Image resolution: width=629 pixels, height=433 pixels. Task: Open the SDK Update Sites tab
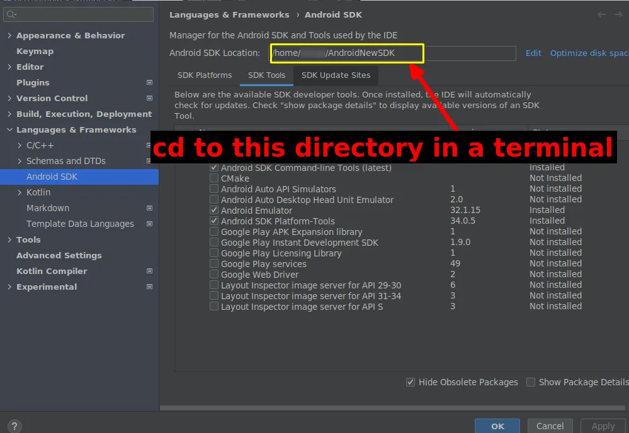(336, 75)
